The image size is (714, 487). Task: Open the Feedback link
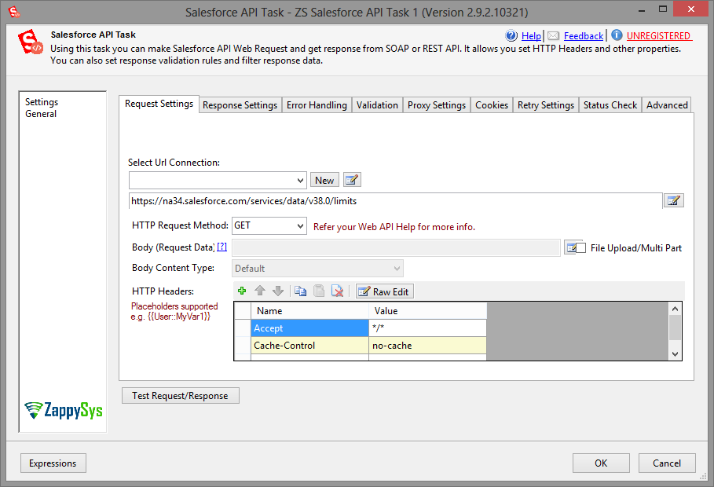584,36
